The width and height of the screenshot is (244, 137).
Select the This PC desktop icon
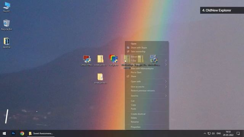[6, 7]
